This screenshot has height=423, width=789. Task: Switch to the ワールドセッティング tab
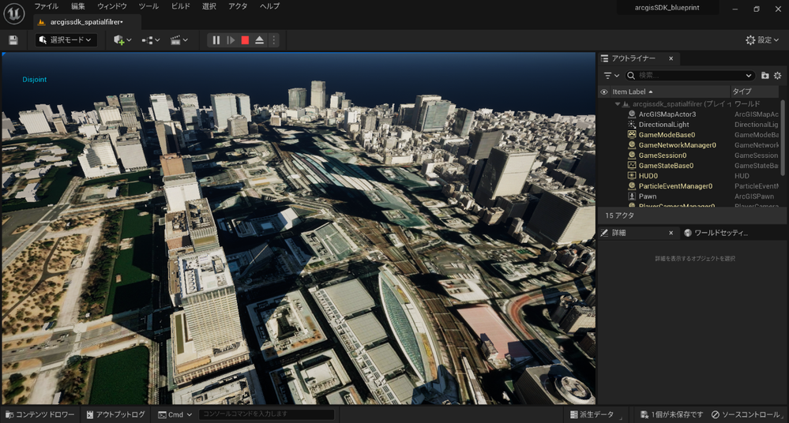719,234
